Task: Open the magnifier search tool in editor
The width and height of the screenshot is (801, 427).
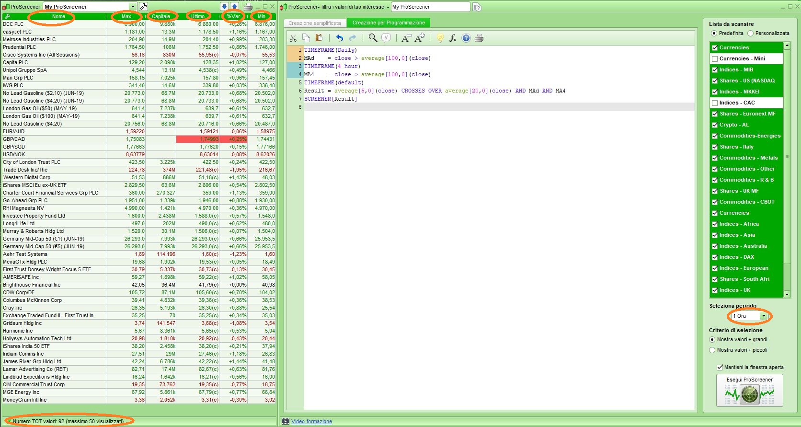Action: [x=373, y=38]
